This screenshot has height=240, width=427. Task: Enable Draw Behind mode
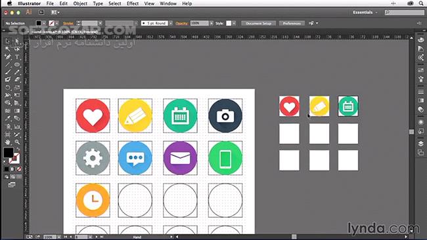12,176
